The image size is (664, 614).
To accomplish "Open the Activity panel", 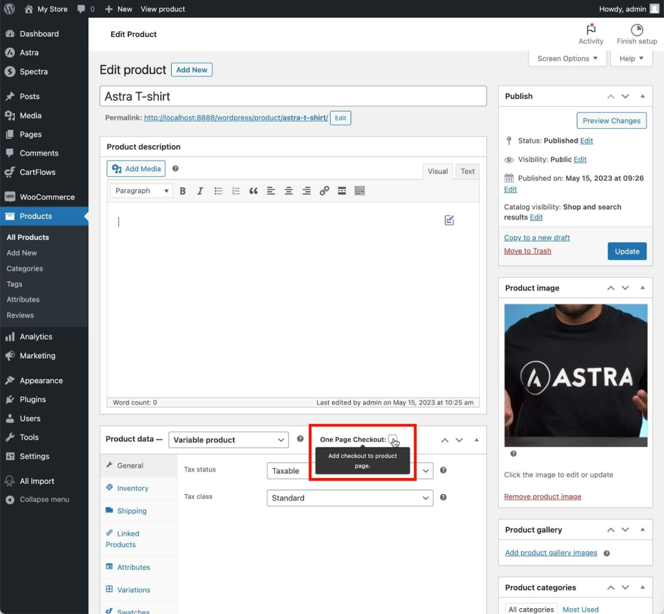I will [591, 34].
